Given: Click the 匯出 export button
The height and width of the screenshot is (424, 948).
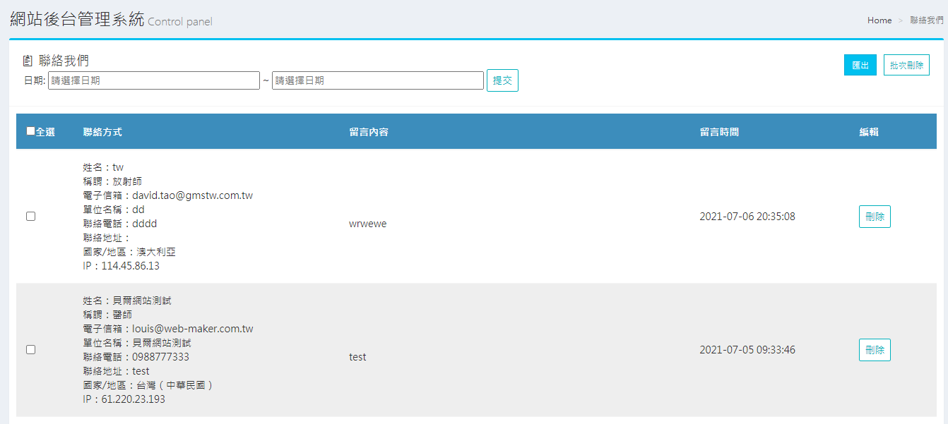Looking at the screenshot, I should (x=860, y=65).
